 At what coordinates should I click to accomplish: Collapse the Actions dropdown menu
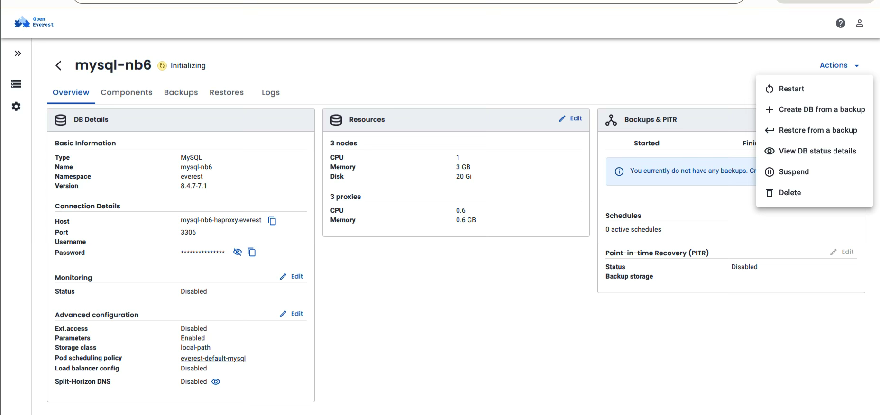[x=839, y=65]
